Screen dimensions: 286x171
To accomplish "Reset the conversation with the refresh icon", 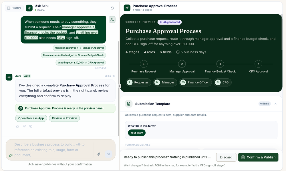I will point(112,8).
